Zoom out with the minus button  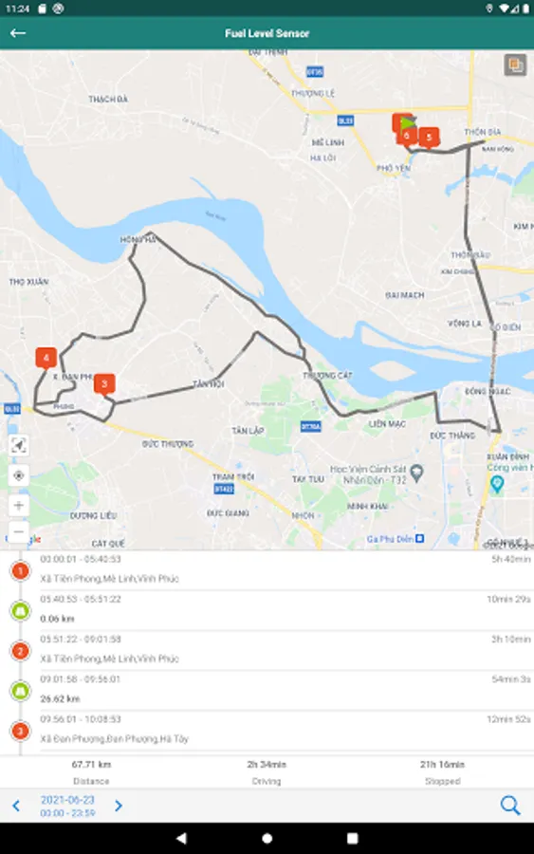(x=19, y=531)
